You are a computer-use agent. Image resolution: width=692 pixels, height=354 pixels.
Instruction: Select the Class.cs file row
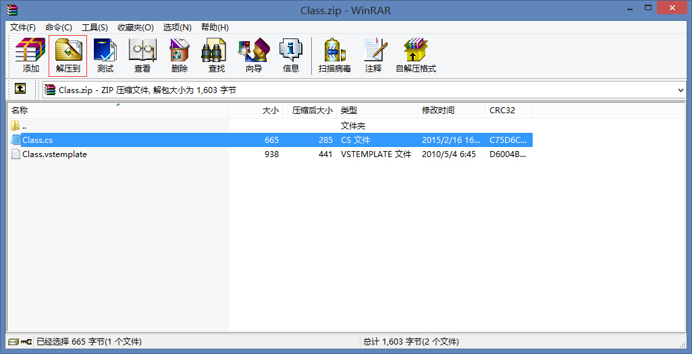pos(270,140)
